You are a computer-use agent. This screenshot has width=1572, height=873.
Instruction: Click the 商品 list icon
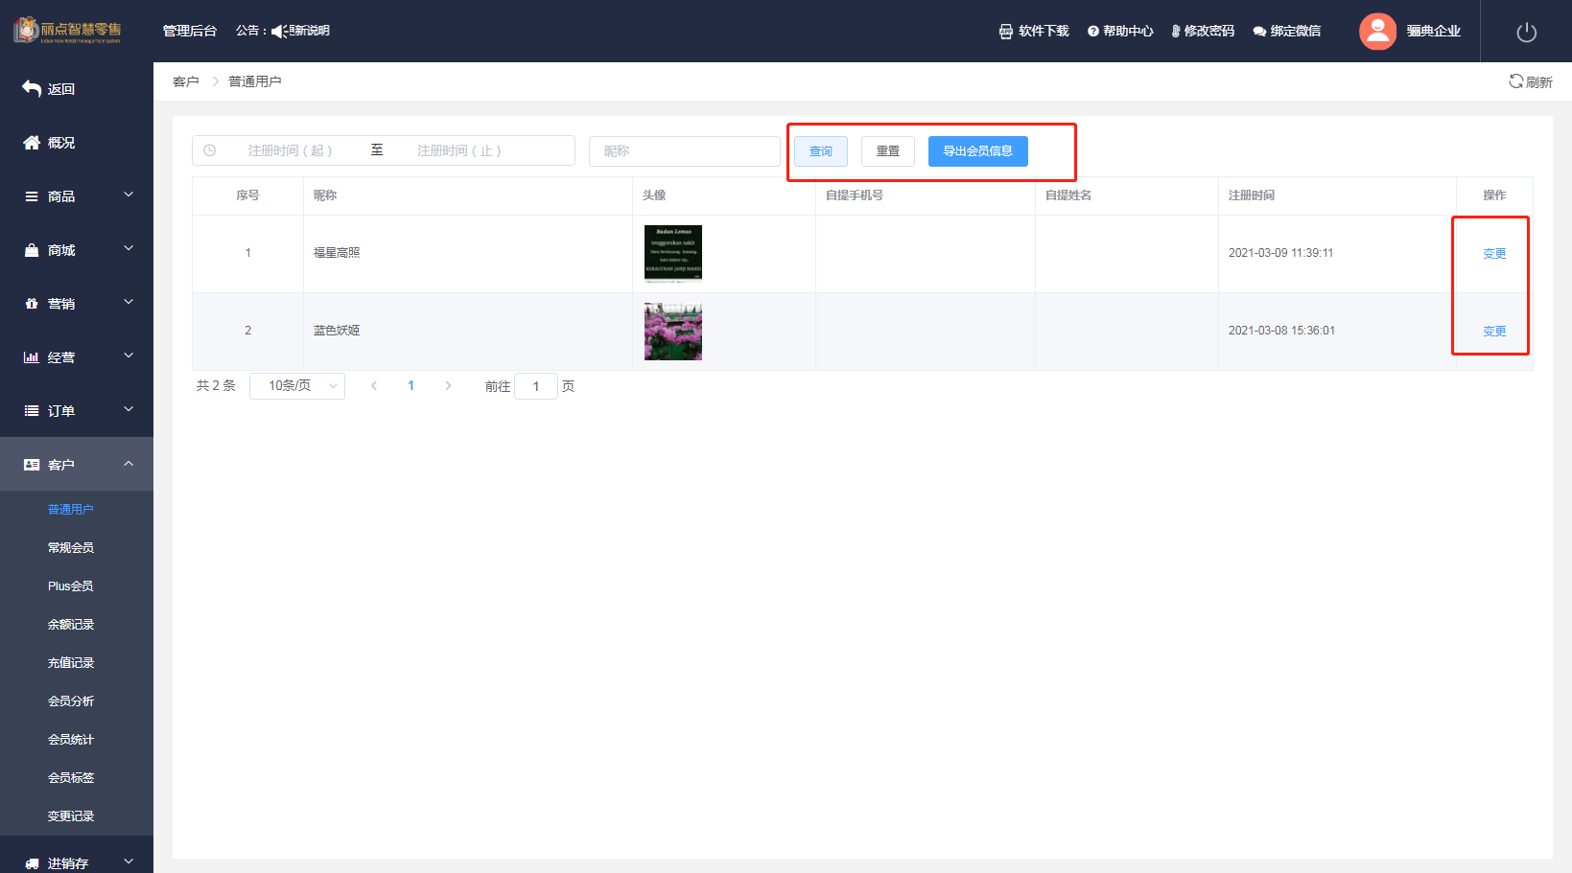tap(32, 195)
